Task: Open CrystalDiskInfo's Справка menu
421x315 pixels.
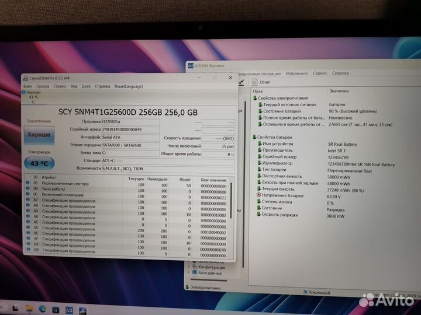Action: 102,86
